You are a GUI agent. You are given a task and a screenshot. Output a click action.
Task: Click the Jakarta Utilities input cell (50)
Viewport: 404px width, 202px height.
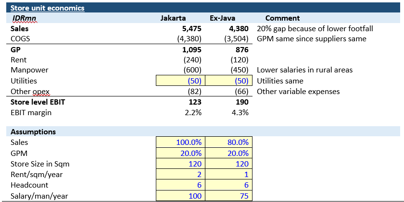click(x=181, y=81)
